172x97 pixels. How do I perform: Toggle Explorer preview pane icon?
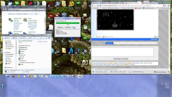[x=46, y=38]
